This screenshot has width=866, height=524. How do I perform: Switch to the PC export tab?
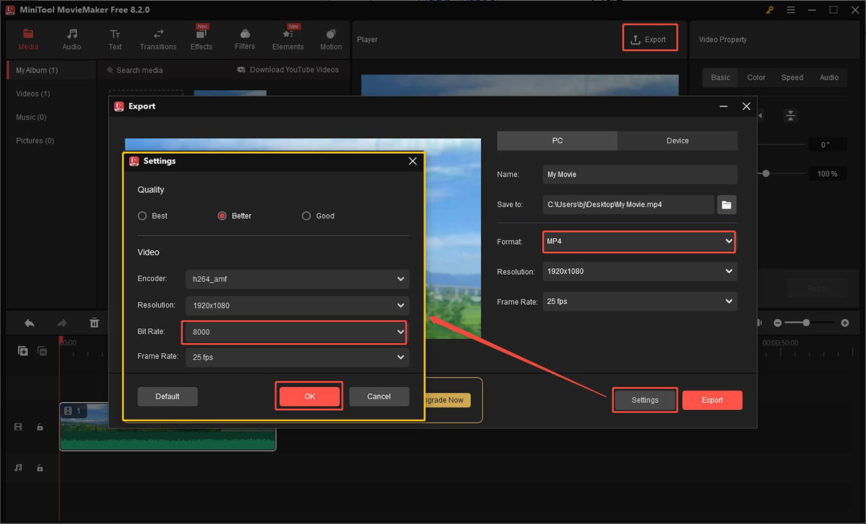pyautogui.click(x=557, y=141)
